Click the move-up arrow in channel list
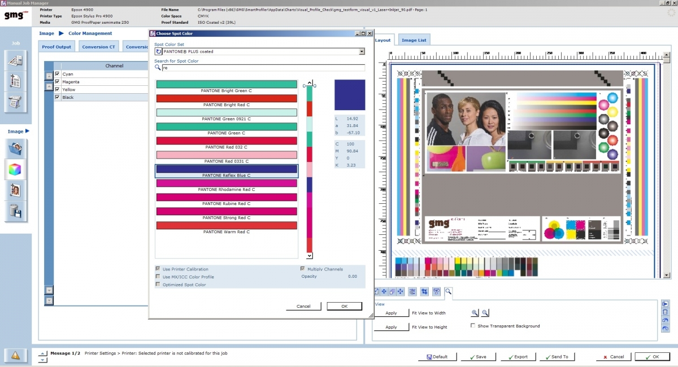 click(49, 86)
